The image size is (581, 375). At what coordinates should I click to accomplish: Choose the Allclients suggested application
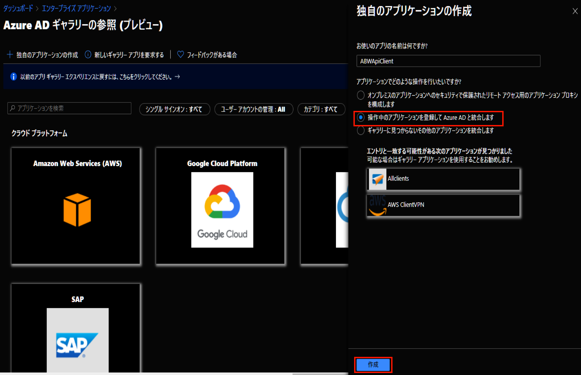pos(443,179)
